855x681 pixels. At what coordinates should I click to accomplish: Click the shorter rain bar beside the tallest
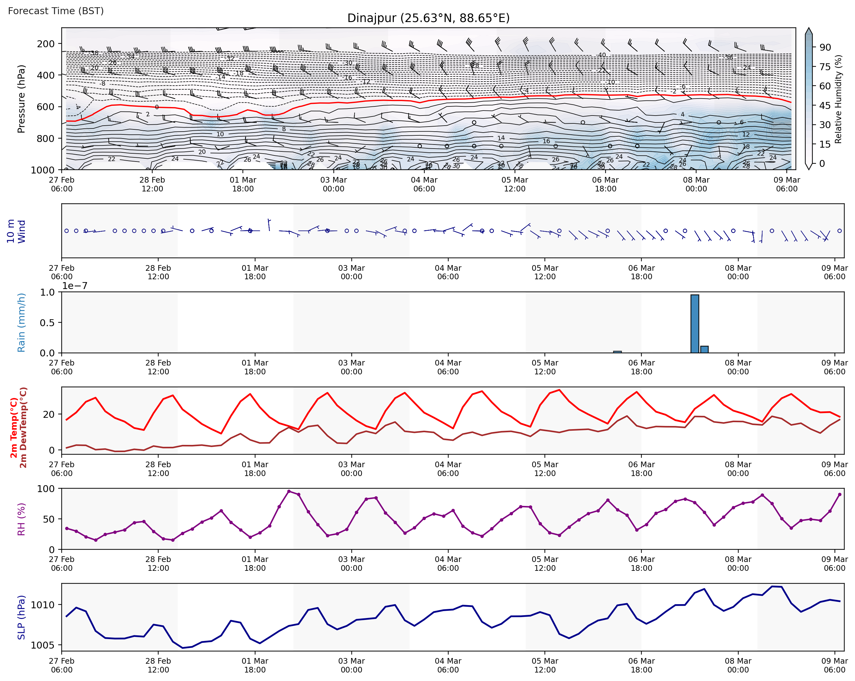coord(704,349)
